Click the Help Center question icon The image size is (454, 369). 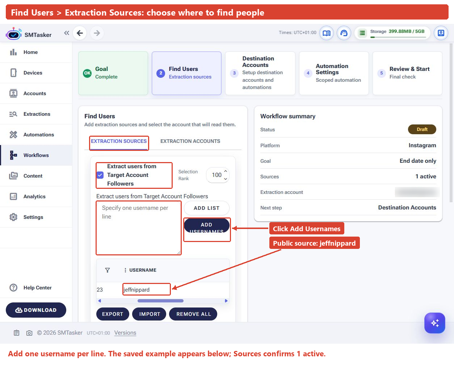pos(13,288)
